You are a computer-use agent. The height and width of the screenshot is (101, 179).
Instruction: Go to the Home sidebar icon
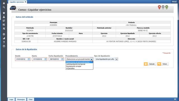point(4,3)
